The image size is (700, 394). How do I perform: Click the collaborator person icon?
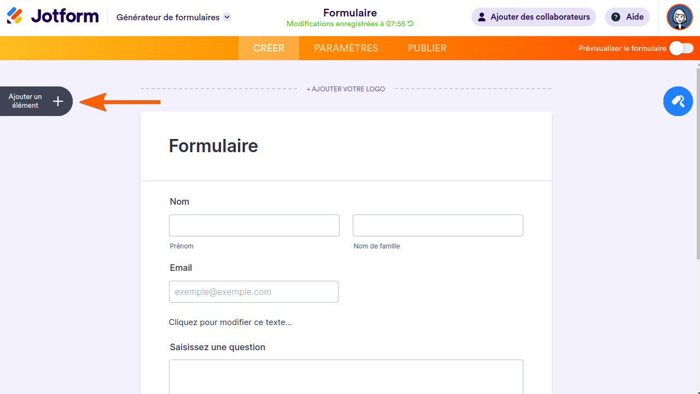coord(482,17)
